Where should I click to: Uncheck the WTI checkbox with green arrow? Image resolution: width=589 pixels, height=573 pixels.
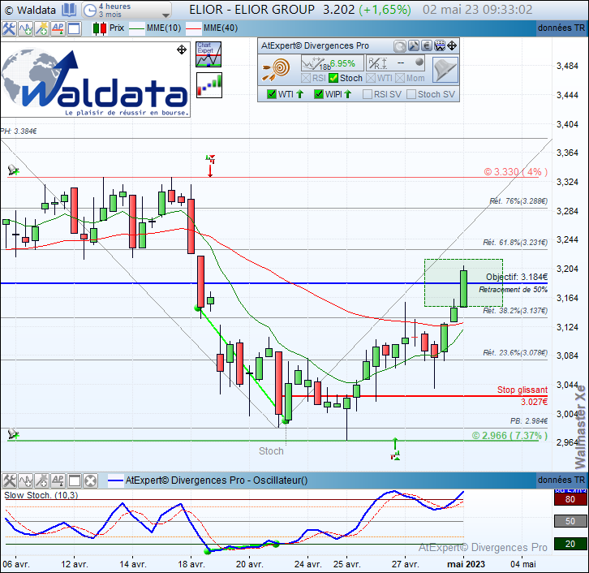[272, 94]
